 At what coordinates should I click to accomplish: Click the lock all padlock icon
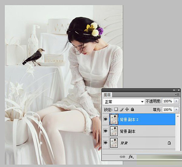click(x=132, y=109)
